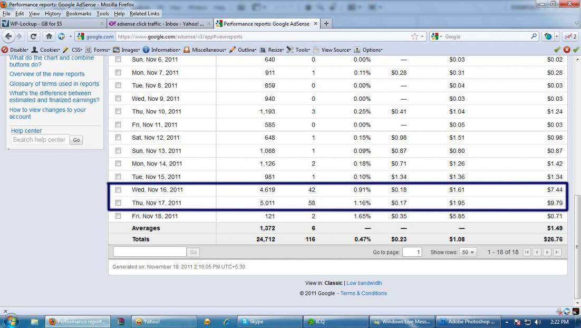Switch to the WP-Lockup tab
The height and width of the screenshot is (328, 581).
click(53, 23)
